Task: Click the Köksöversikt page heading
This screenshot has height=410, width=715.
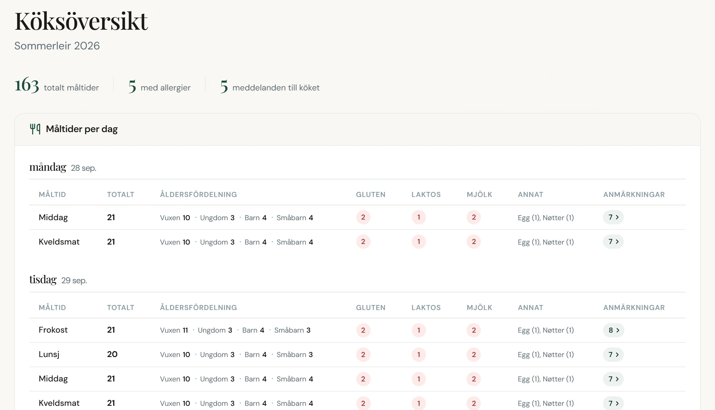Action: [x=81, y=21]
